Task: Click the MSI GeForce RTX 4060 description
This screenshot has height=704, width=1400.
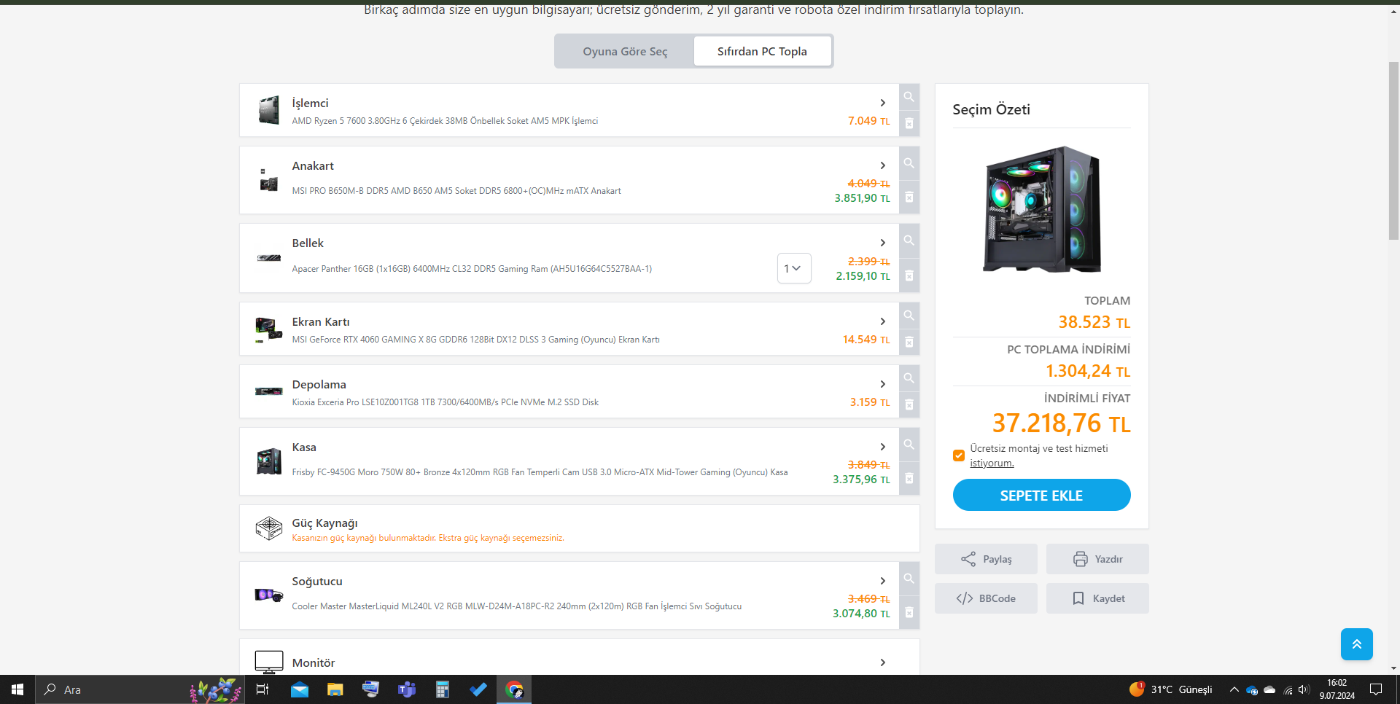Action: point(475,340)
